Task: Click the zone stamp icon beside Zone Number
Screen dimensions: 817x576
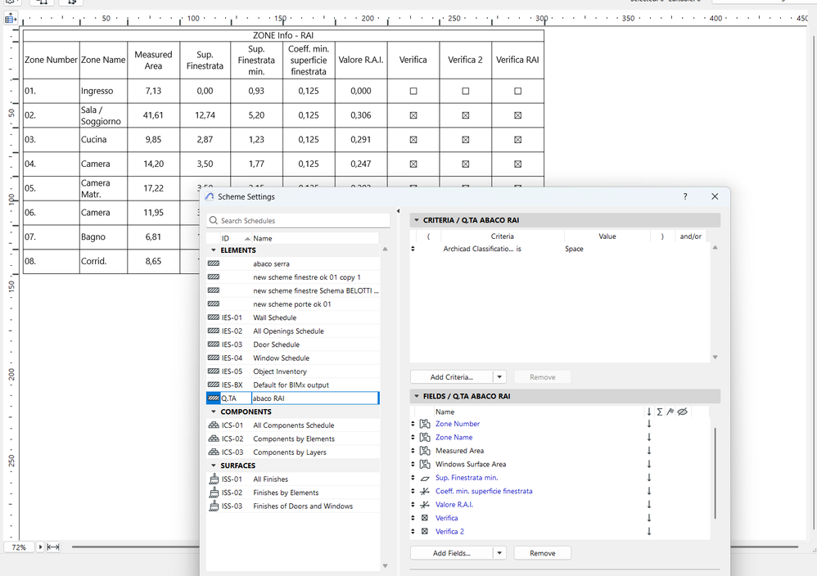Action: point(425,424)
